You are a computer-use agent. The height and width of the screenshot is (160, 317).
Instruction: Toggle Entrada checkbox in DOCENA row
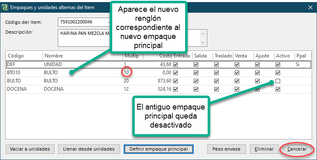(x=175, y=89)
